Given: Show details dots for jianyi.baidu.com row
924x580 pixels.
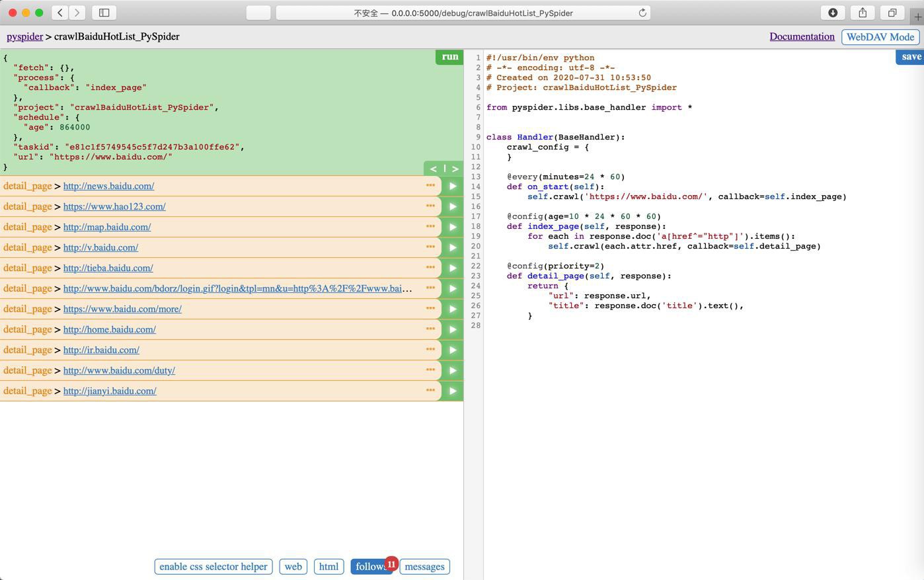Looking at the screenshot, I should [x=430, y=391].
